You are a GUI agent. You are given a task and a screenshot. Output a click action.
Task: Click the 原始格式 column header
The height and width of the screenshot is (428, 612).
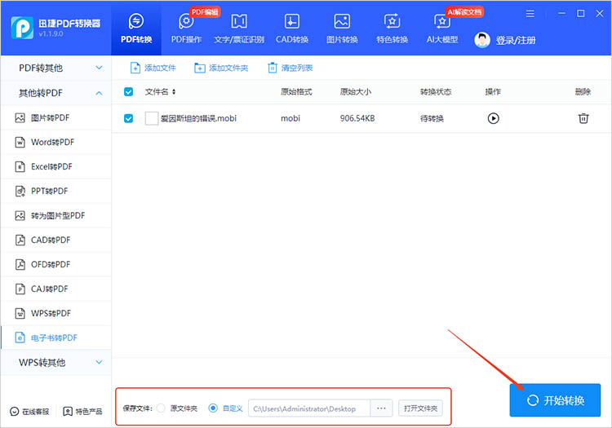pyautogui.click(x=296, y=91)
